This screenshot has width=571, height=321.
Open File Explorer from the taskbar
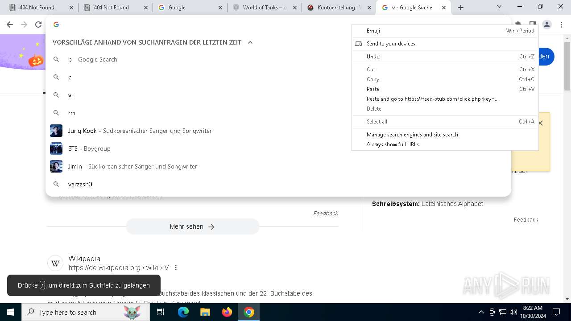click(205, 312)
